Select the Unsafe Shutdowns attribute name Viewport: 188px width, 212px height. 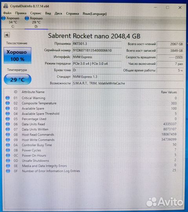pyautogui.click(x=36, y=161)
